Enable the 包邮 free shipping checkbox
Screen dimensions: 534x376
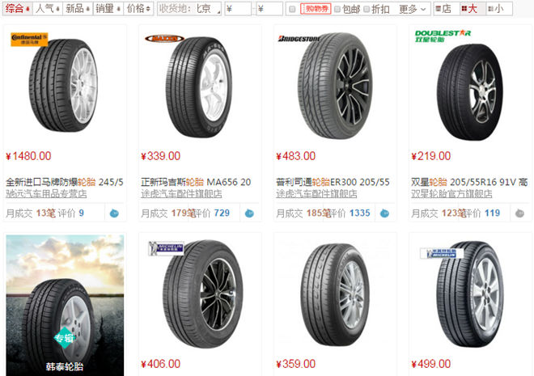pyautogui.click(x=337, y=9)
